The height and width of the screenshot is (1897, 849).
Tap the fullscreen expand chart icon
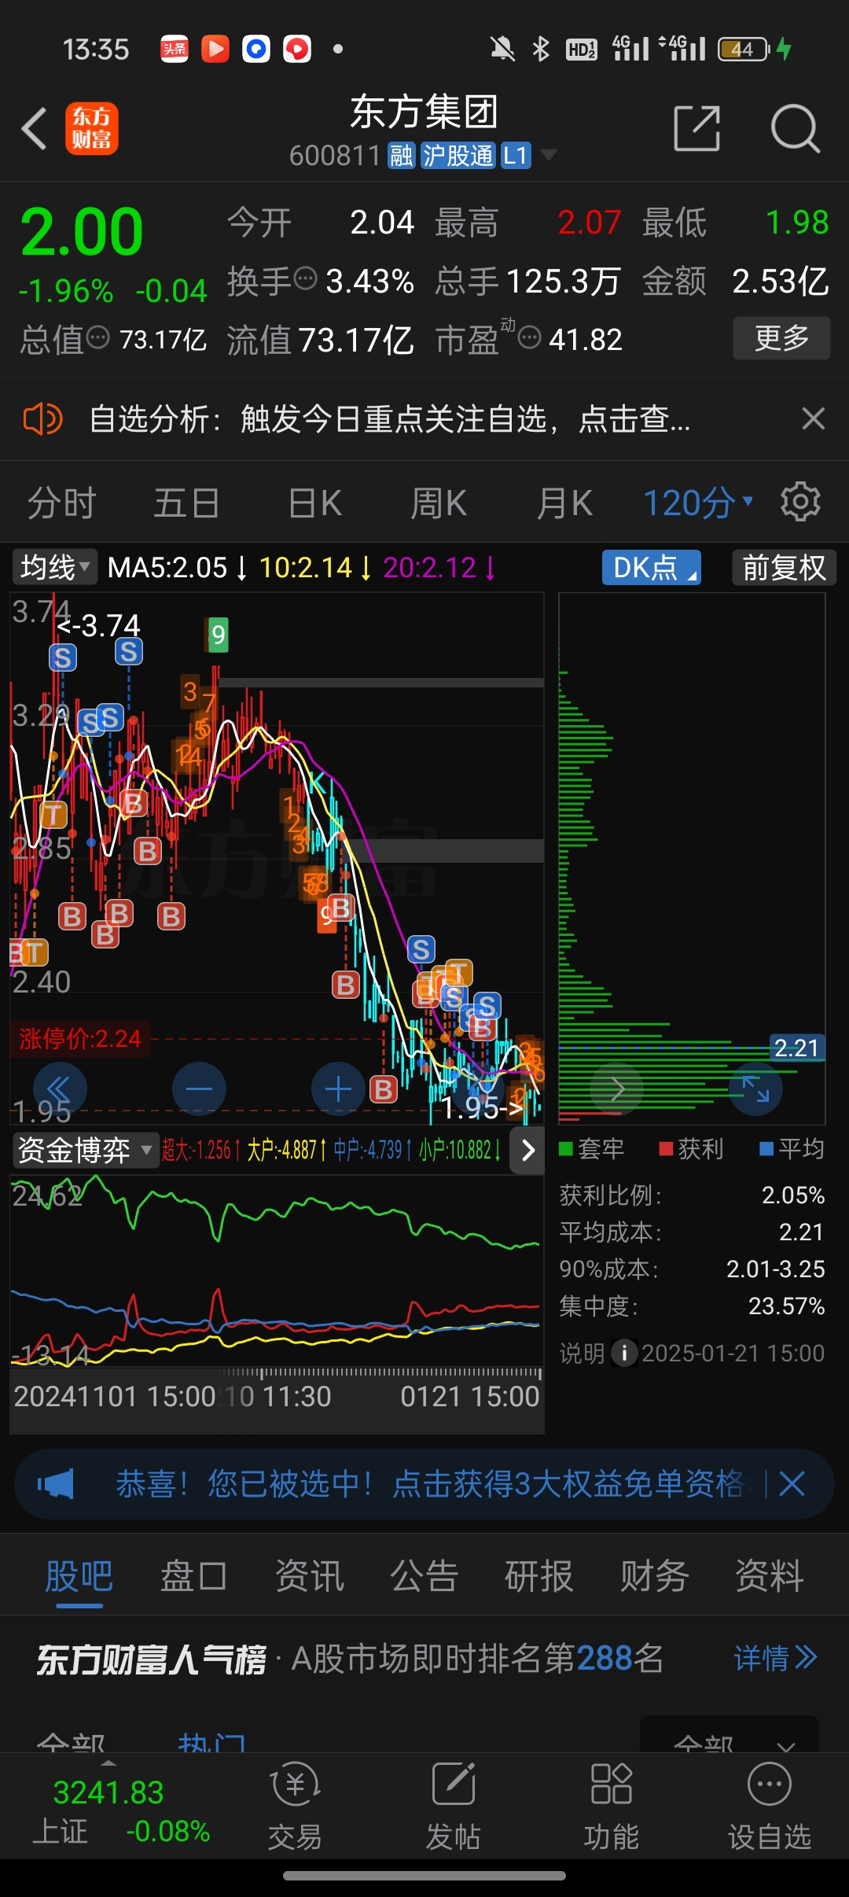755,1089
